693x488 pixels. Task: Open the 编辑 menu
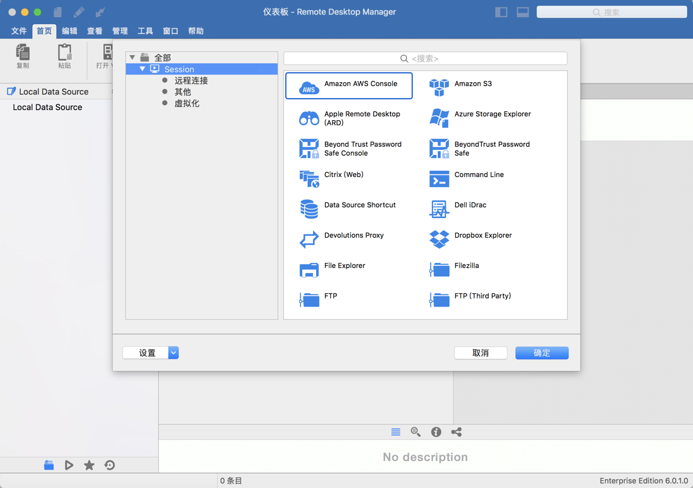[x=69, y=30]
